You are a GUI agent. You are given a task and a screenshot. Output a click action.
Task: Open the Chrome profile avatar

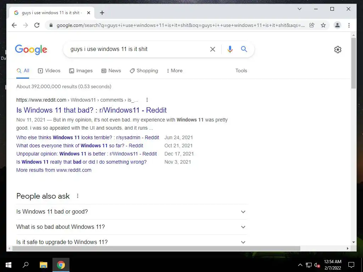[x=337, y=25]
